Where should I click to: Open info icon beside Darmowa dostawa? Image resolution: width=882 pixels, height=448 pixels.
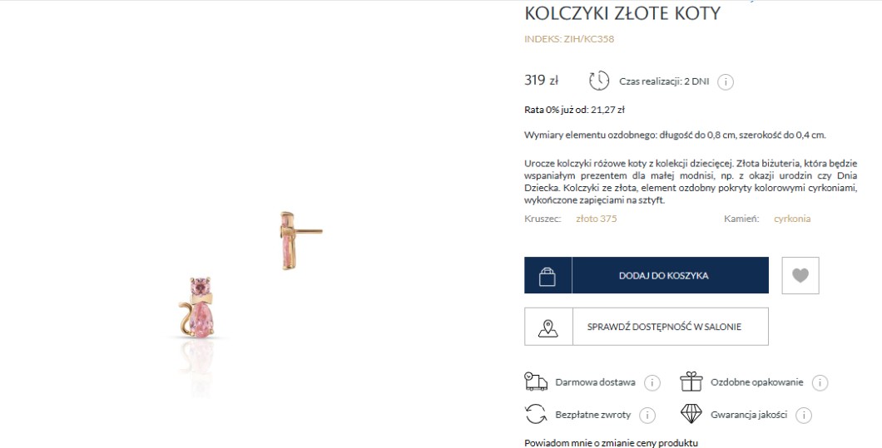(x=652, y=382)
